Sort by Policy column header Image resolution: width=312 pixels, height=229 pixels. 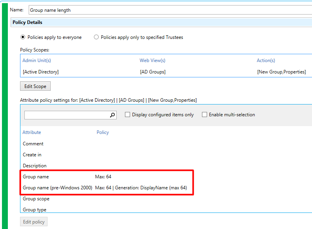pyautogui.click(x=103, y=132)
